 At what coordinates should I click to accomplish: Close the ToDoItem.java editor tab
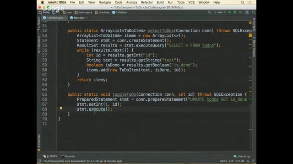coord(65,18)
